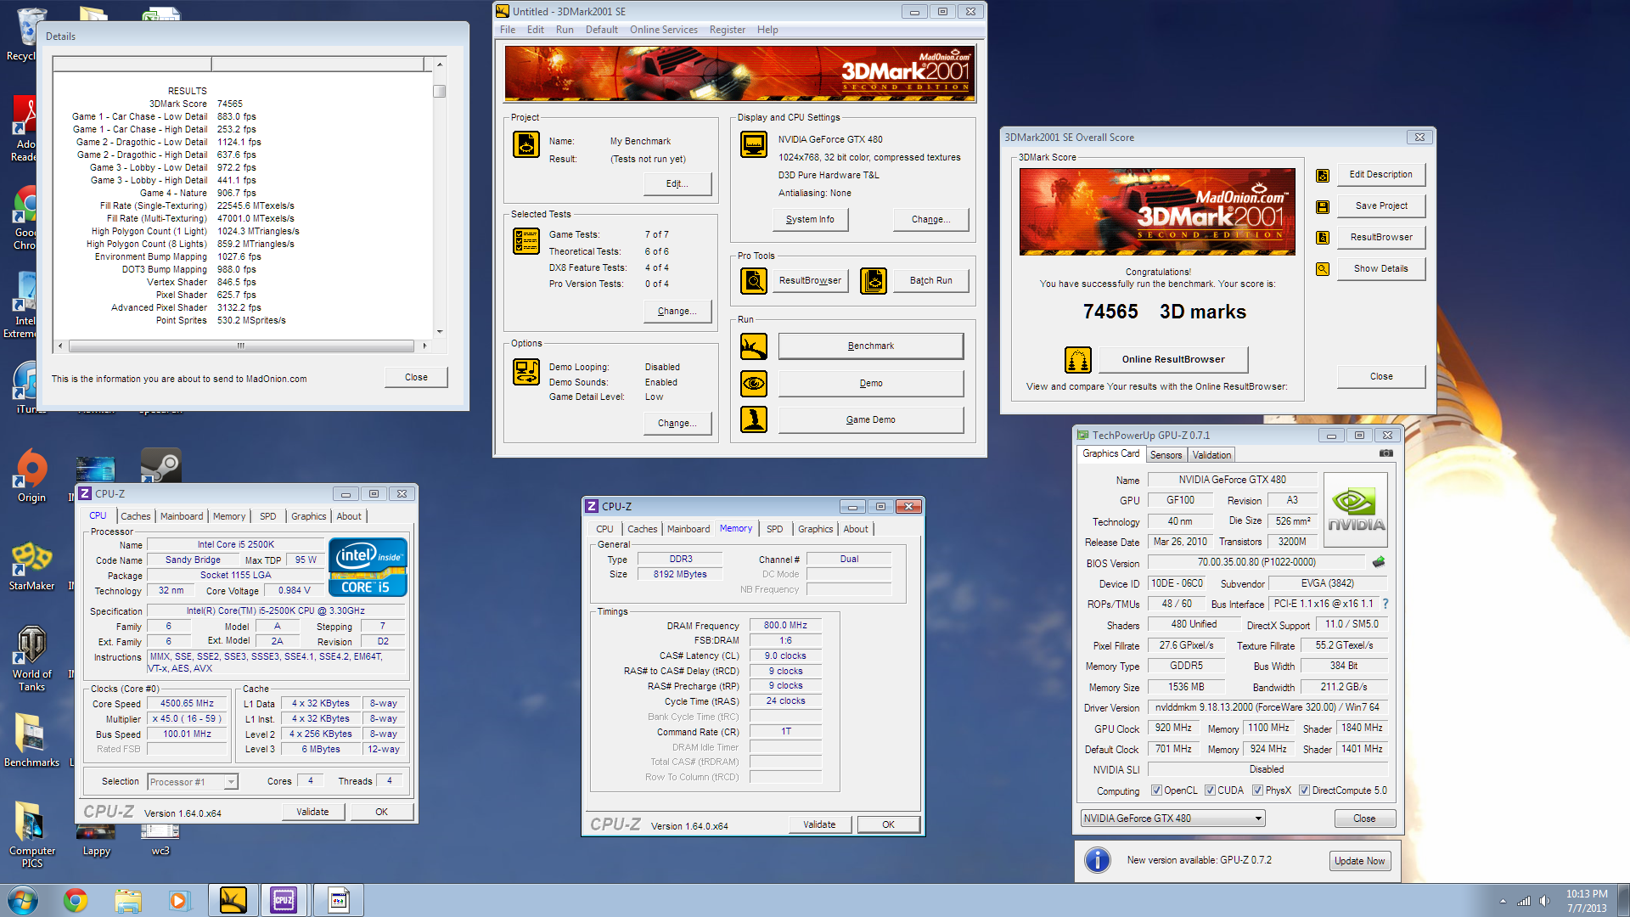Viewport: 1630px width, 917px height.
Task: Open Google Chrome from the taskbar
Action: point(76,900)
